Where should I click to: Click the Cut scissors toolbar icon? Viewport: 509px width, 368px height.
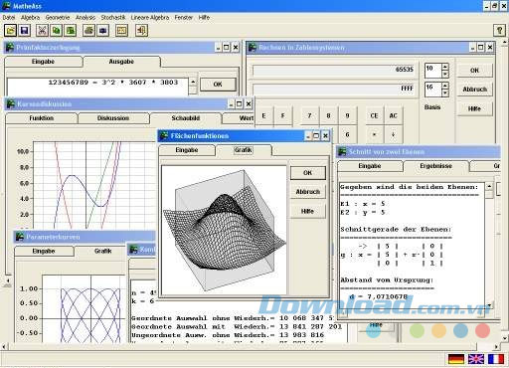(42, 31)
